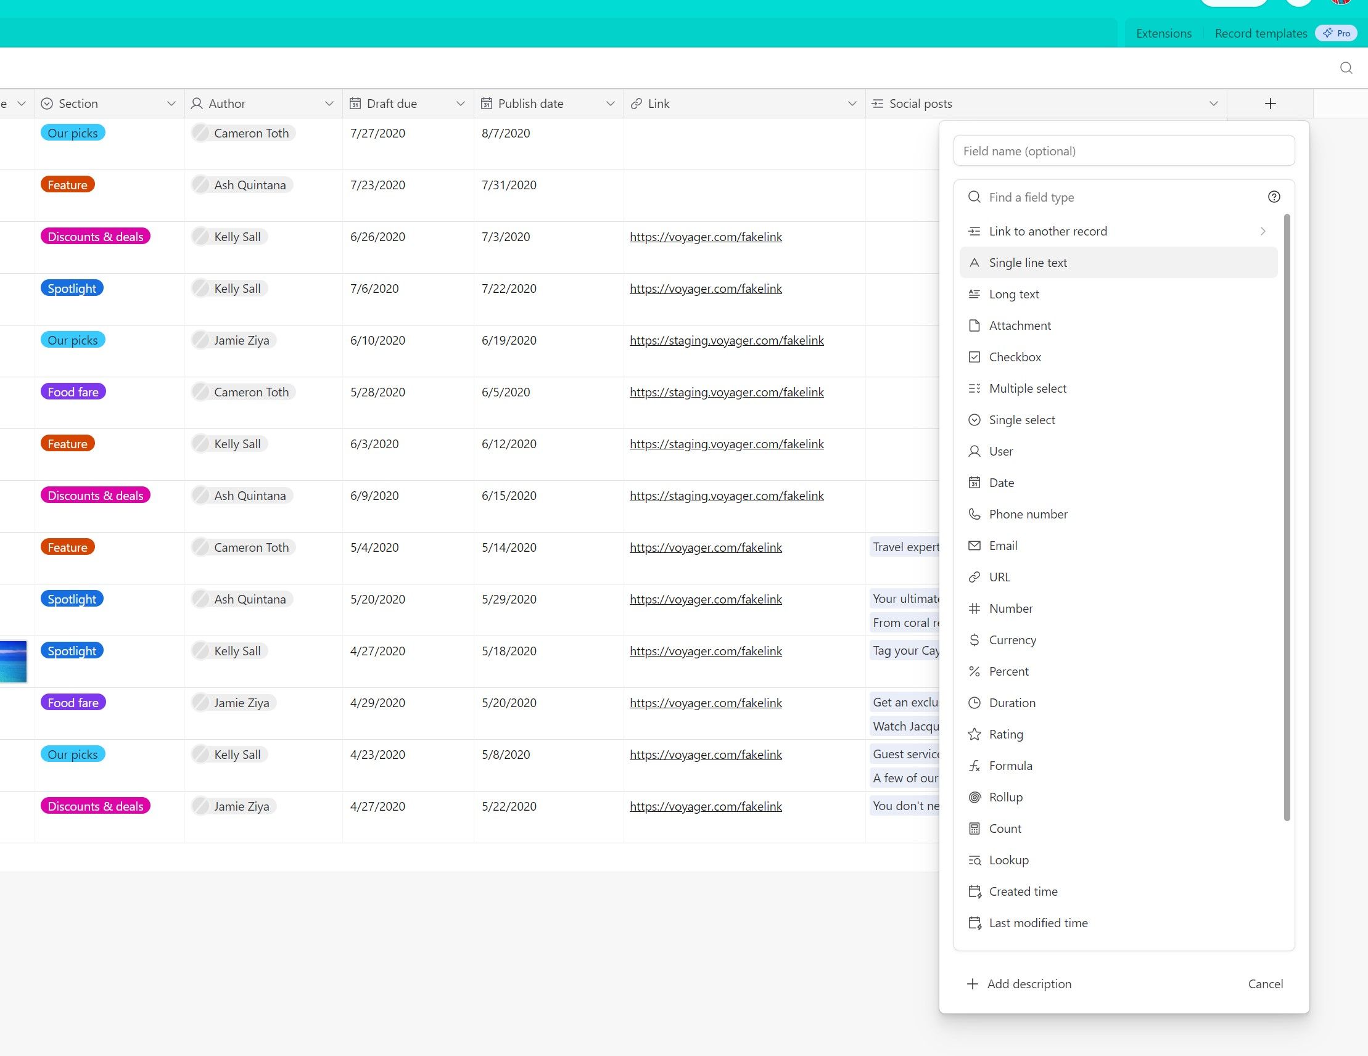
Task: Choose the Currency field type
Action: click(x=1013, y=640)
